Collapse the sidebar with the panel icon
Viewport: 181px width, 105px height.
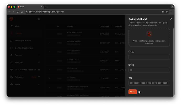[x=39, y=19]
